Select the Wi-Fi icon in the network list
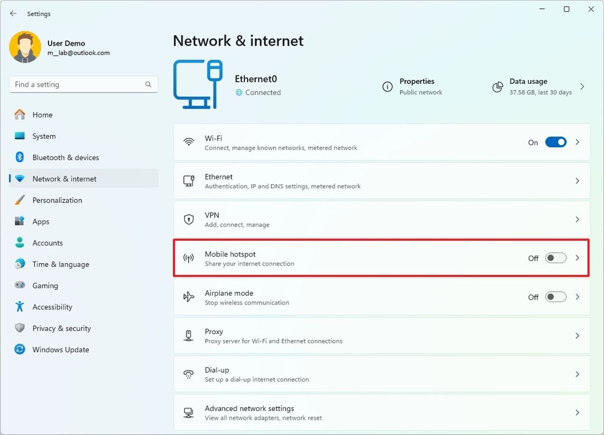The image size is (604, 435). (189, 142)
